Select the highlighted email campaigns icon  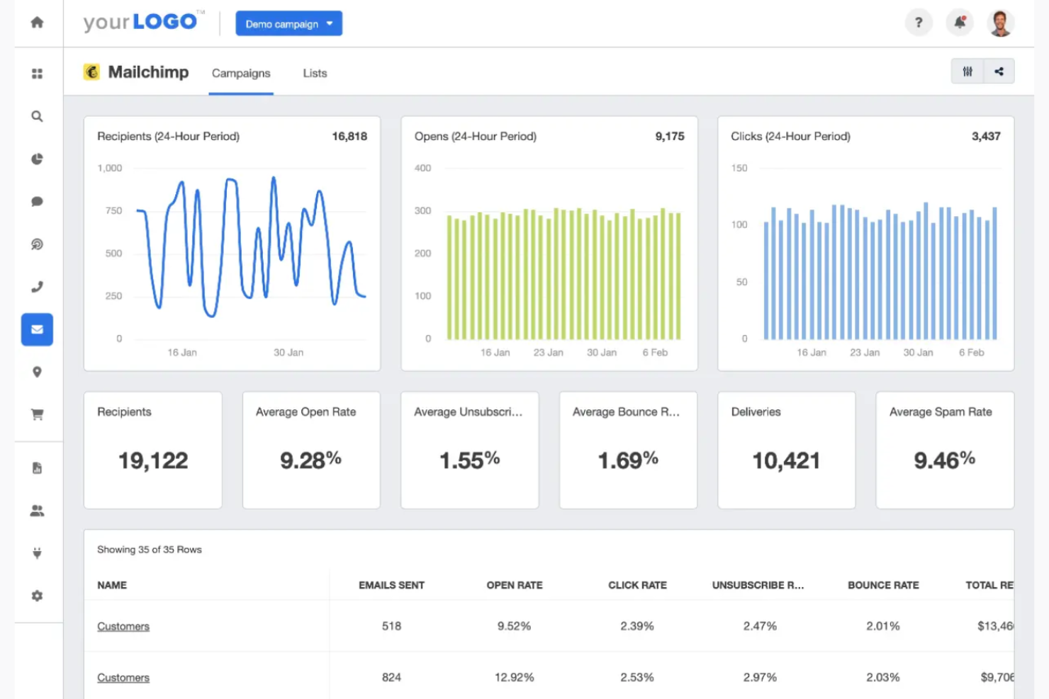[x=37, y=329]
